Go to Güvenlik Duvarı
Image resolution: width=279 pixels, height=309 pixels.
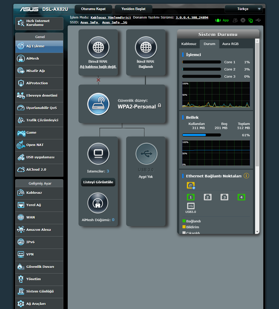click(39, 267)
